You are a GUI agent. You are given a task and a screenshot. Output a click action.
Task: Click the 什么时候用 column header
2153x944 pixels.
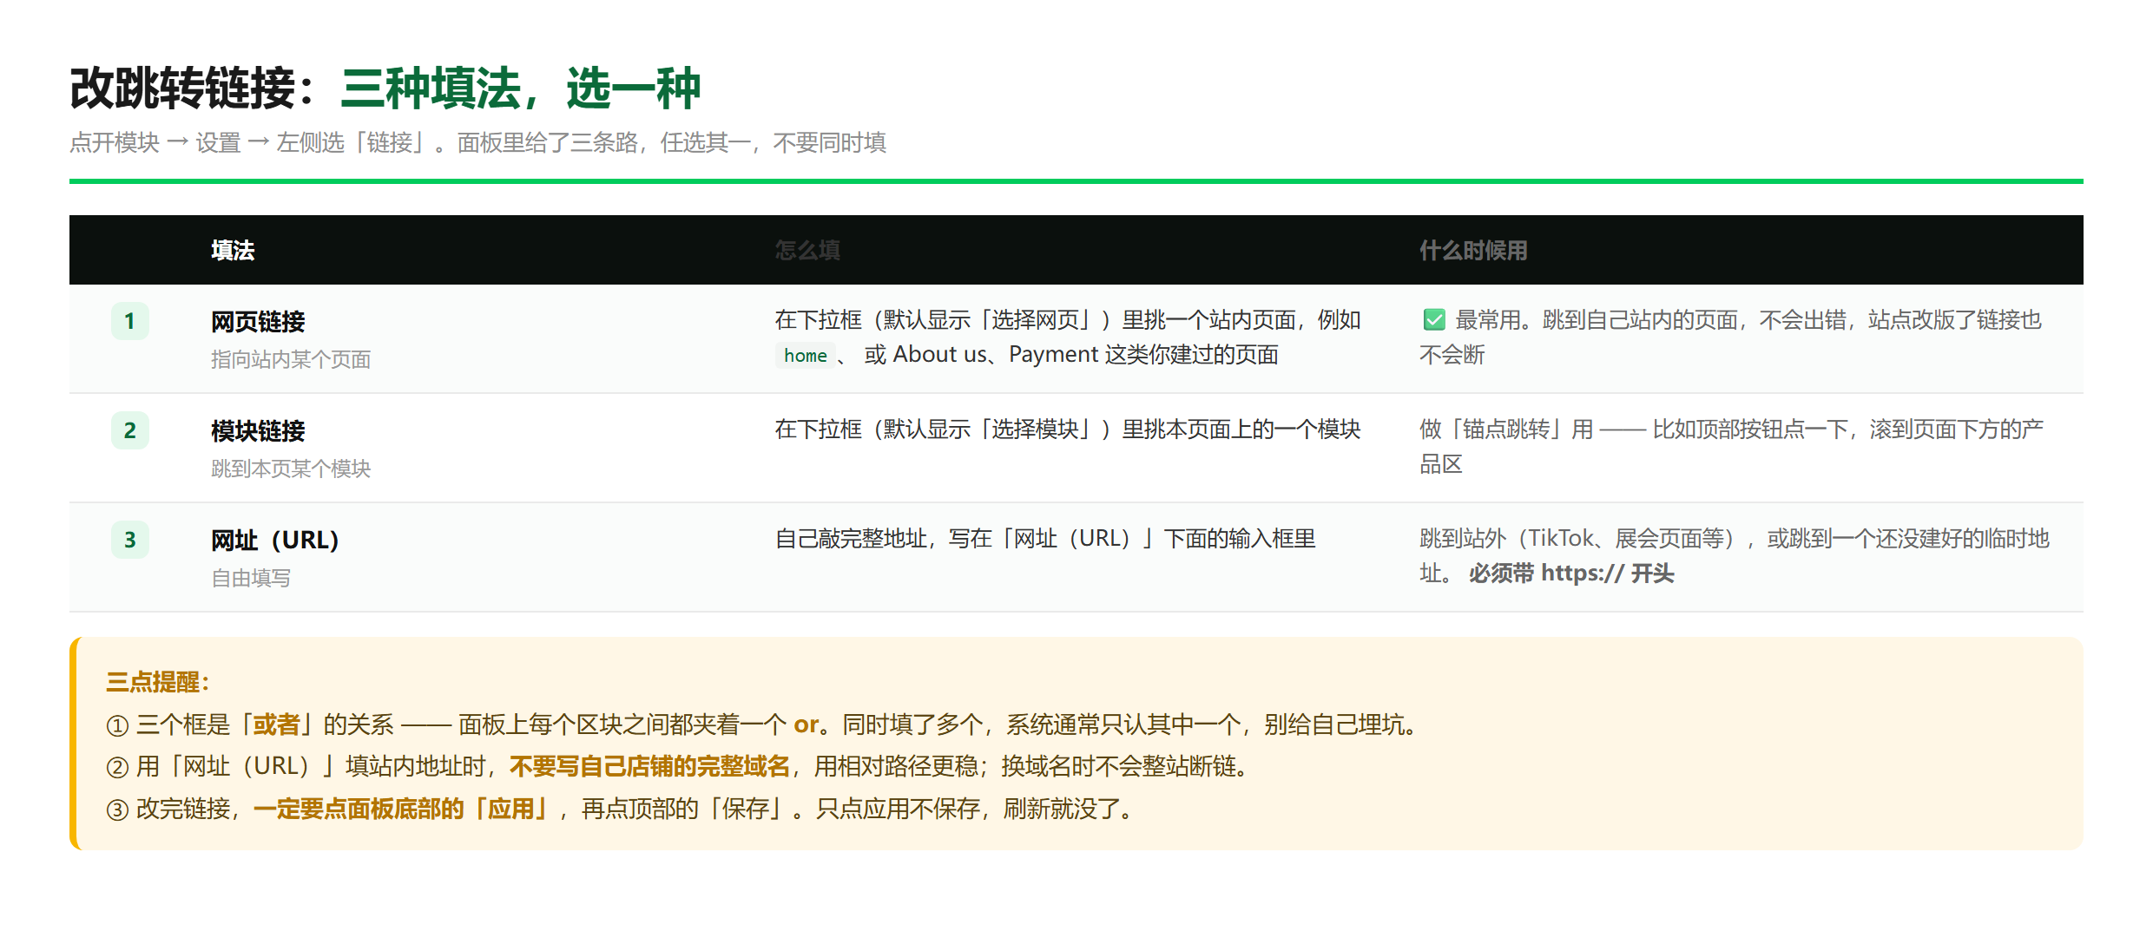coord(1473,251)
